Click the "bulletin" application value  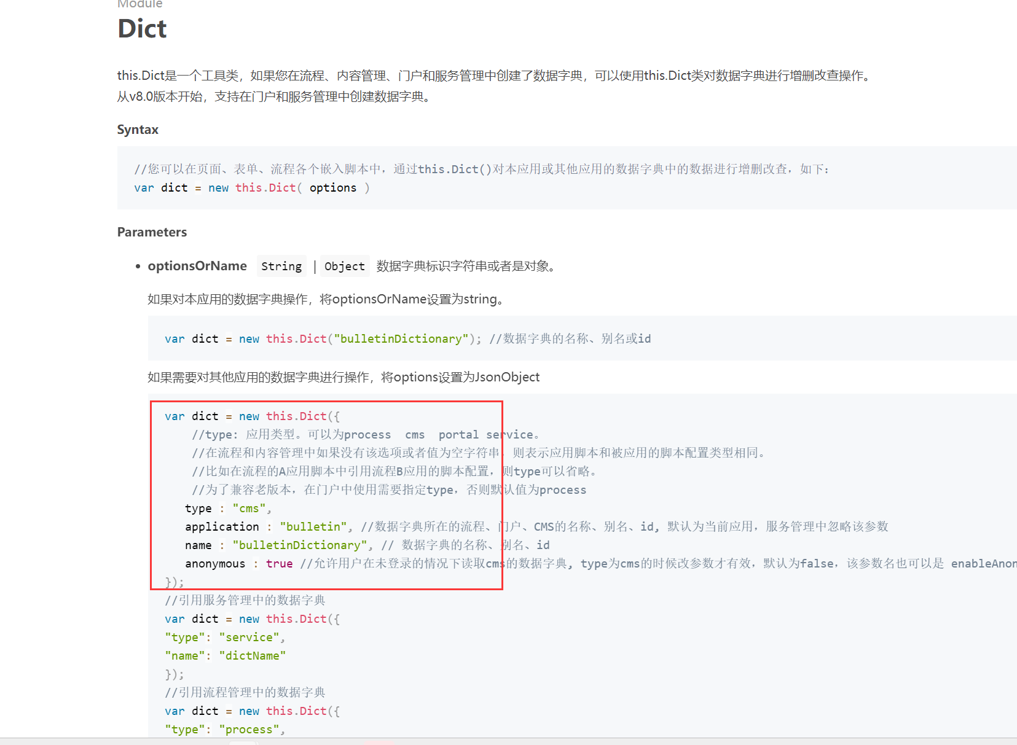click(313, 527)
